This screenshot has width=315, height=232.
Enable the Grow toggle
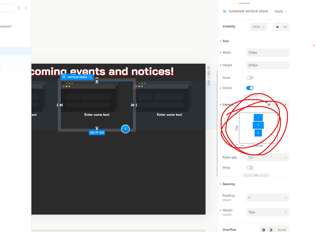click(x=250, y=78)
